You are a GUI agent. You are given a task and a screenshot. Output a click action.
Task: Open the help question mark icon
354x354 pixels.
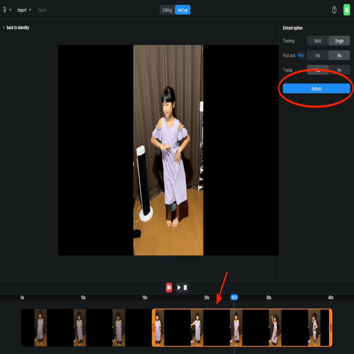334,10
